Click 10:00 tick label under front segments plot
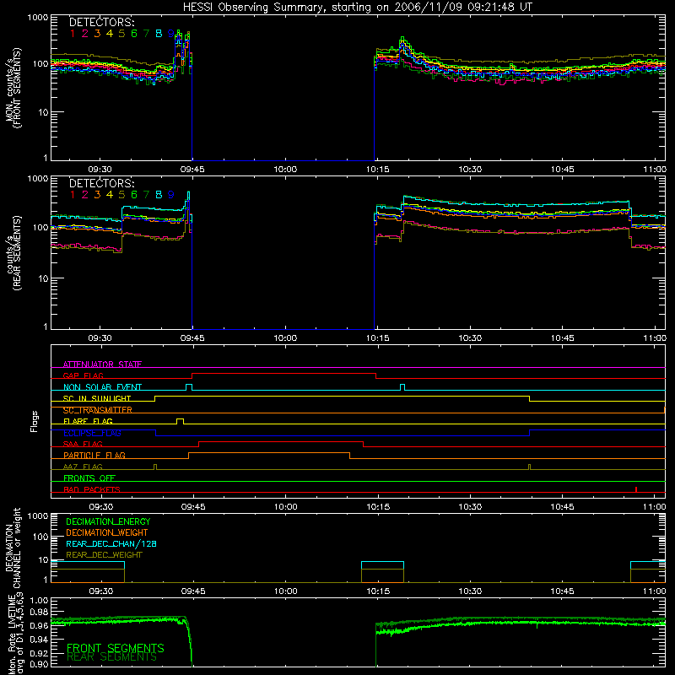This screenshot has width=675, height=675. pyautogui.click(x=285, y=170)
